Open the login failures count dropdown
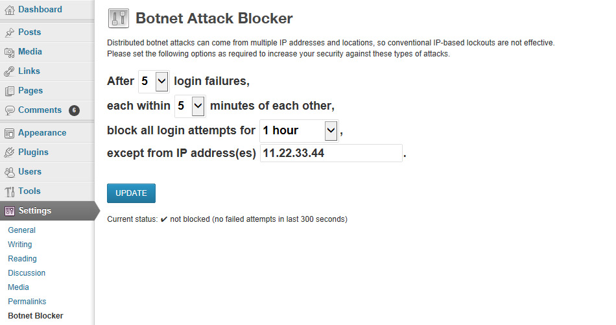The height and width of the screenshot is (325, 616). click(154, 81)
